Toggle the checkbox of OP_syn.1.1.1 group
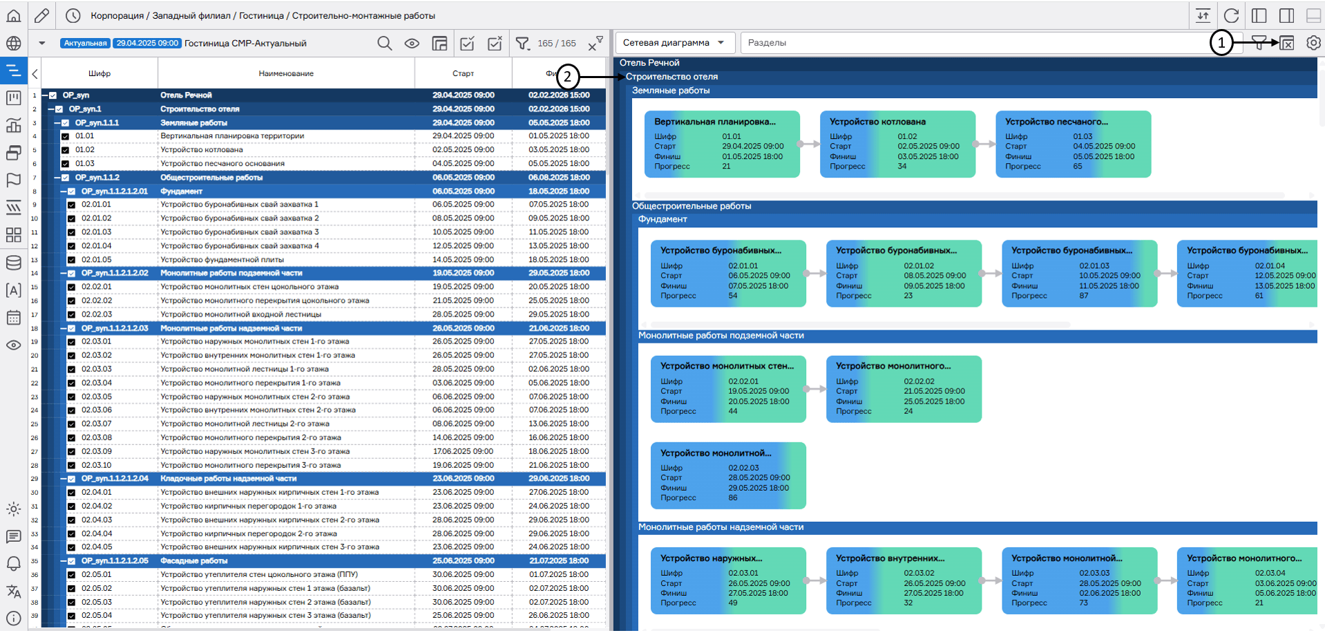Viewport: 1325px width, 633px height. click(66, 123)
